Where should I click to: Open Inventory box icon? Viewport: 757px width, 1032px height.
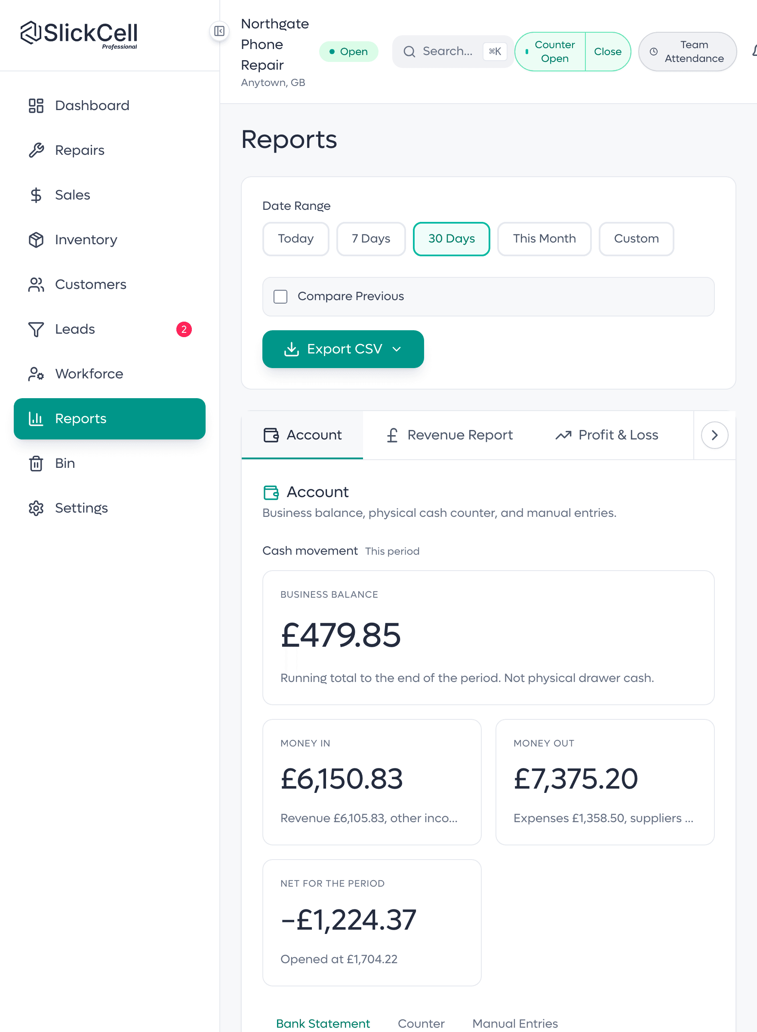pyautogui.click(x=36, y=240)
